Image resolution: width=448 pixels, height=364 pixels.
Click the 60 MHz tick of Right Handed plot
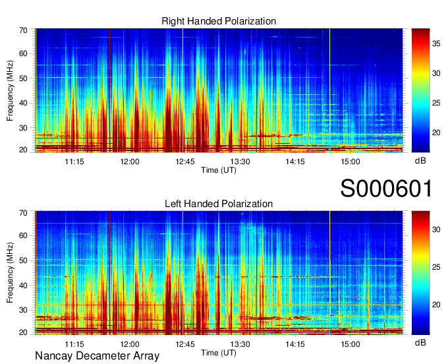click(x=23, y=53)
